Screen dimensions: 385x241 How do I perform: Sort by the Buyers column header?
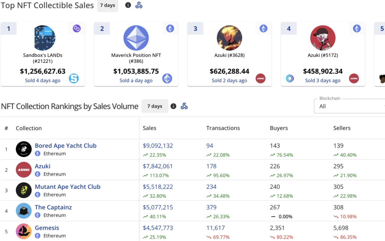tap(279, 128)
